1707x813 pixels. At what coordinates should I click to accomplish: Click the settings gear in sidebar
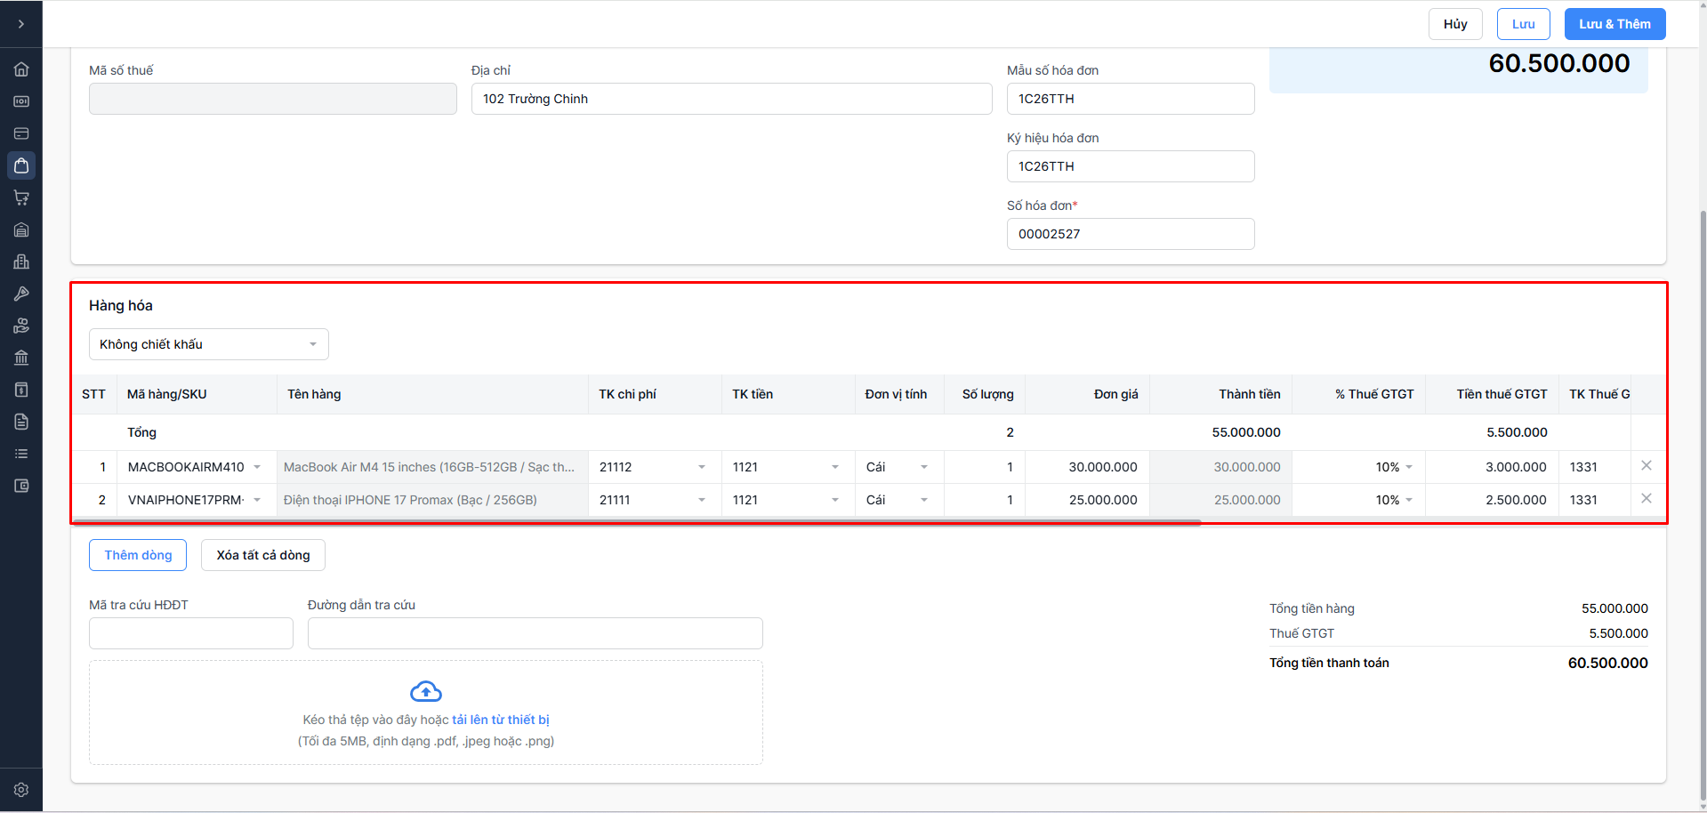tap(21, 790)
